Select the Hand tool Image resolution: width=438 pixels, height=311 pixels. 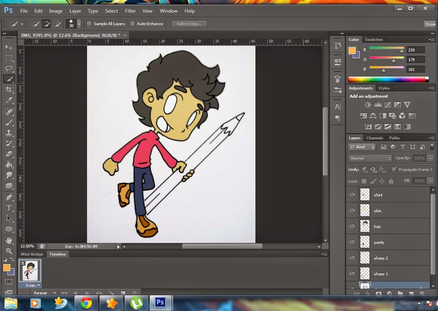9,240
